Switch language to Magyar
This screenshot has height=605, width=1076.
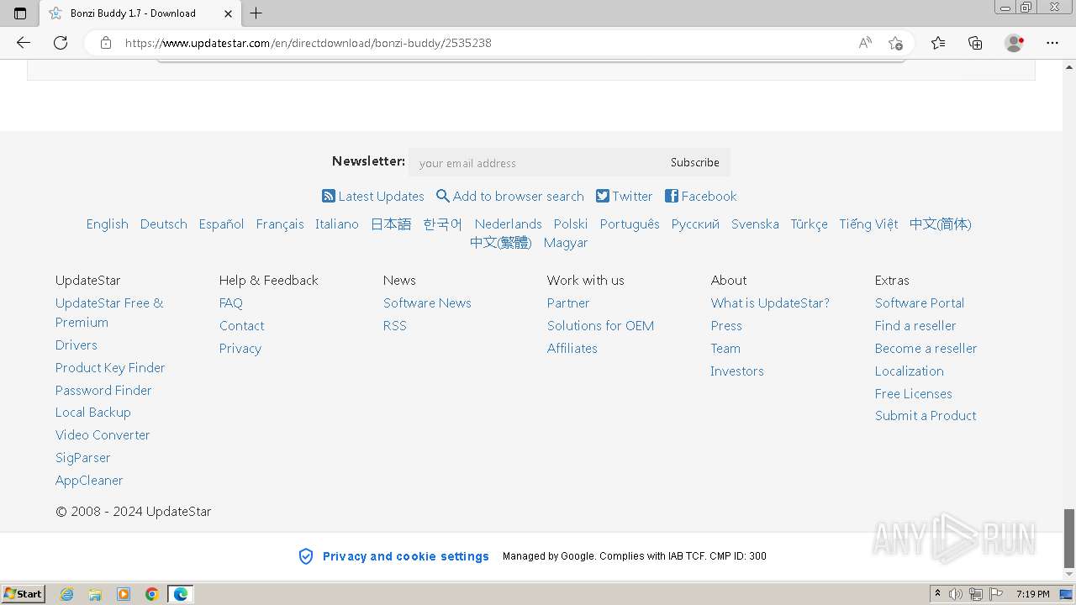(x=566, y=242)
